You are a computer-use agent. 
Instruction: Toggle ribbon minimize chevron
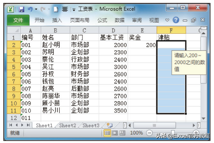167,20
